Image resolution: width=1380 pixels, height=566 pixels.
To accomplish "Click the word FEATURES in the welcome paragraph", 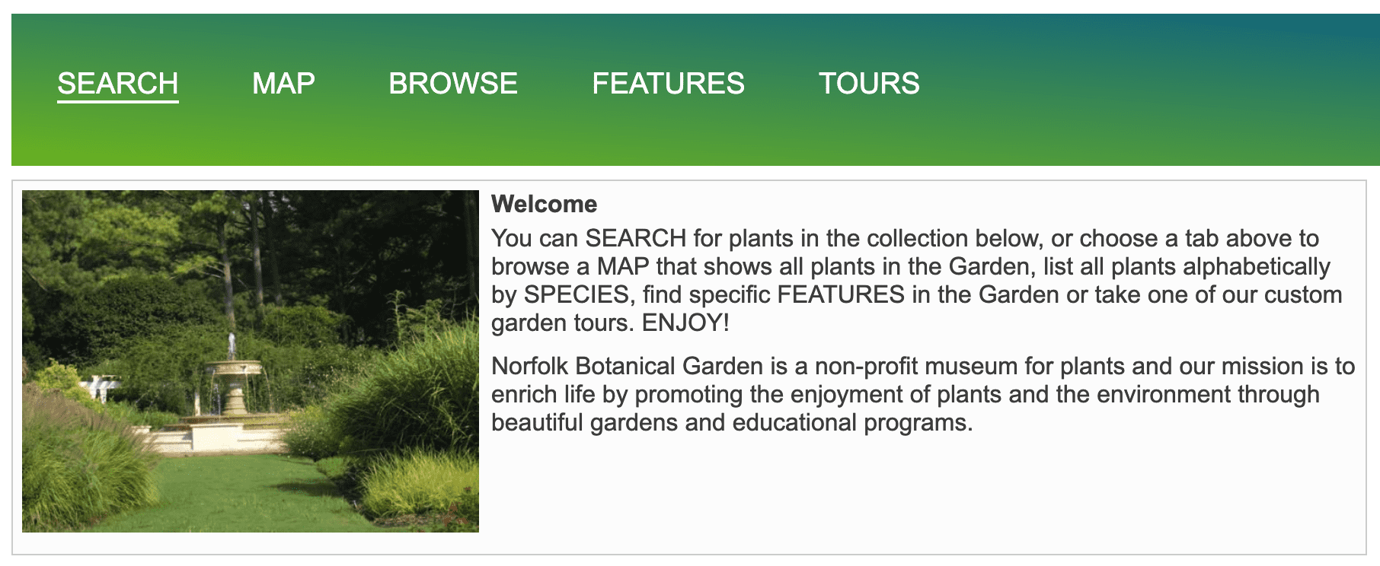I will point(840,294).
